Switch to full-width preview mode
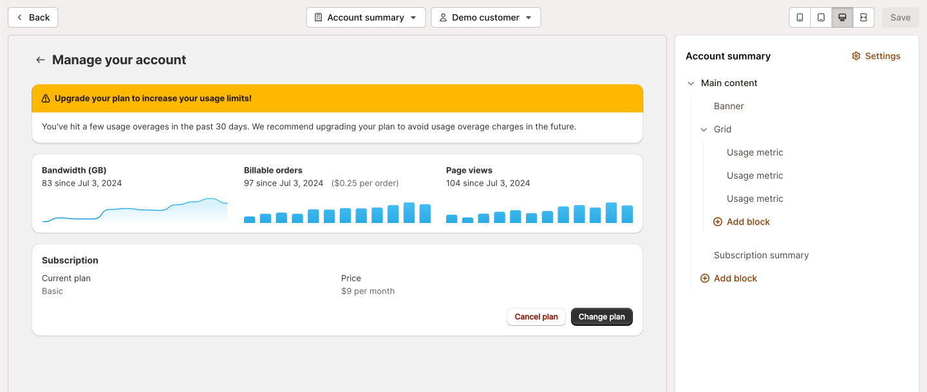Viewport: 927px width, 392px height. coord(863,17)
